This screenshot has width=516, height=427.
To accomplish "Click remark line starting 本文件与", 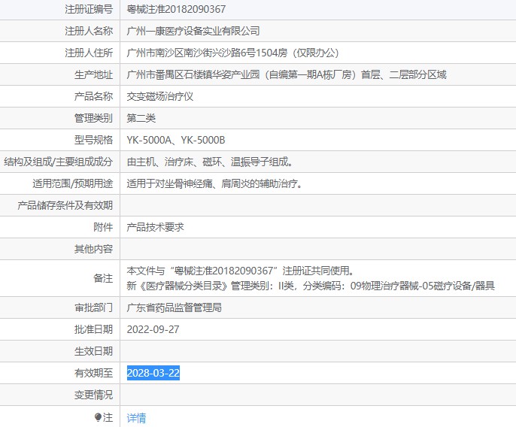I will tap(241, 271).
